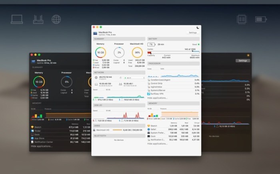280x174 pixels.
Task: Click the 2% processor ring
Action: 119,53
